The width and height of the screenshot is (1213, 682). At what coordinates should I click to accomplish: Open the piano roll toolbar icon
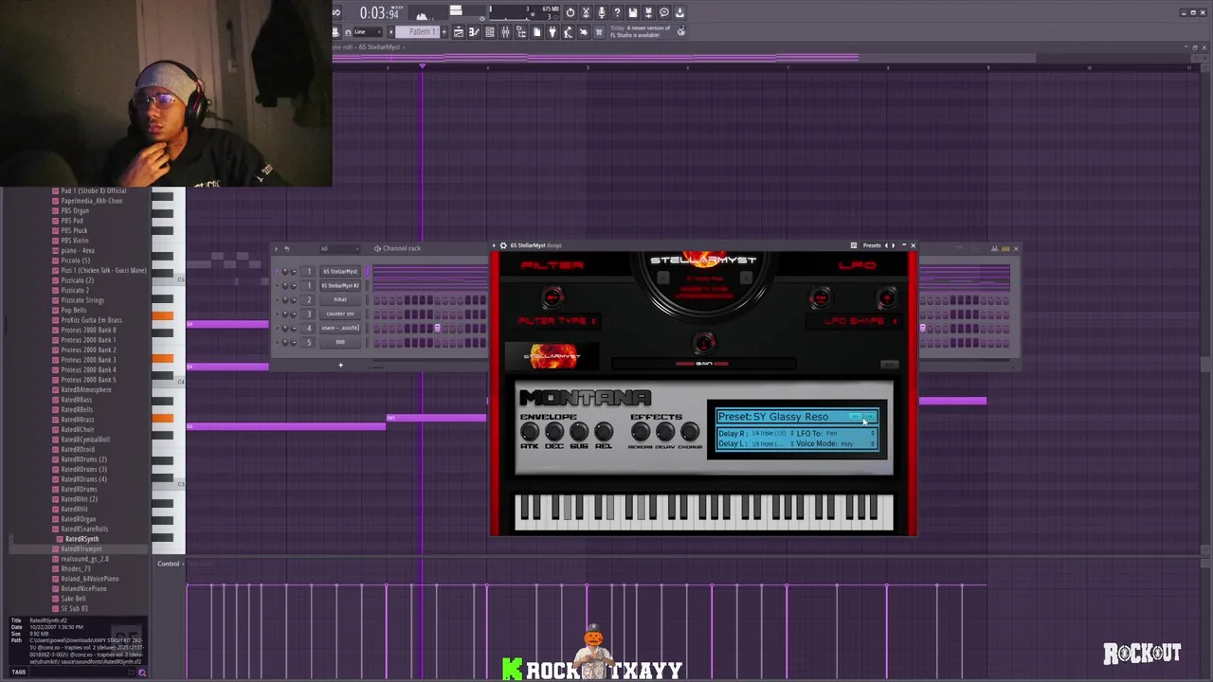tap(474, 32)
